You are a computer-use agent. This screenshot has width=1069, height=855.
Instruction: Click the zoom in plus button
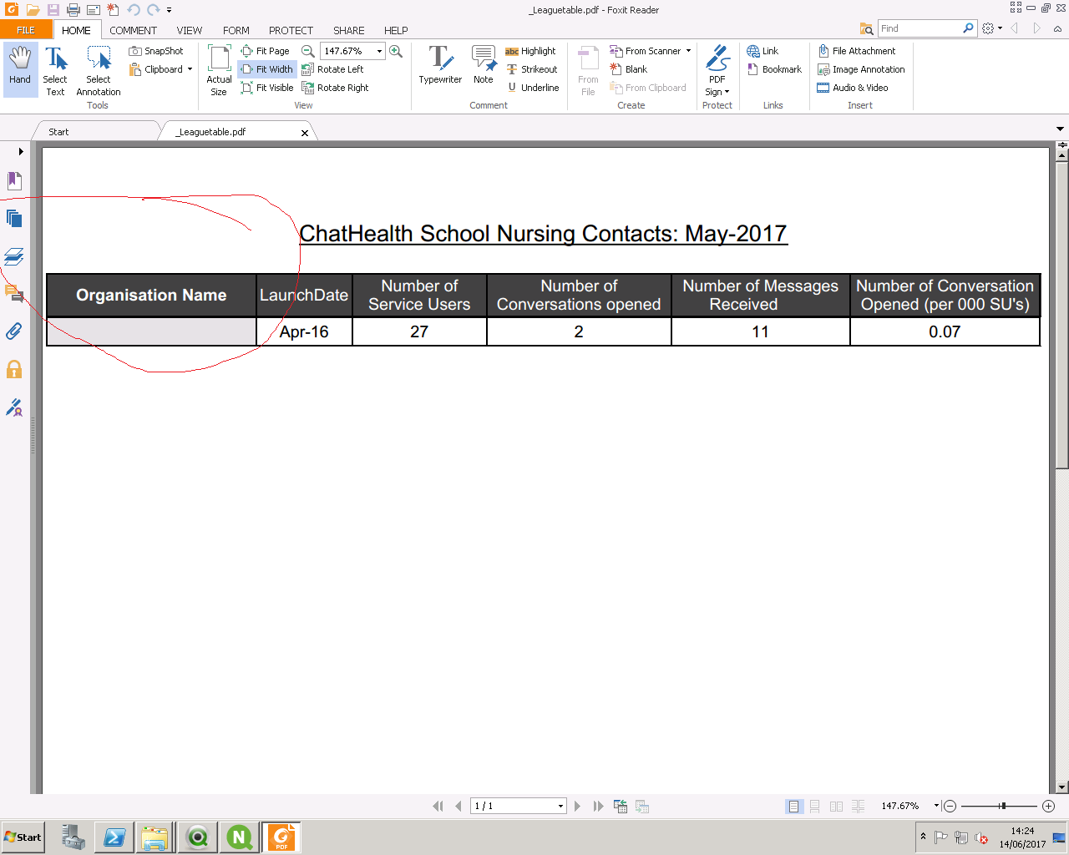click(1049, 806)
